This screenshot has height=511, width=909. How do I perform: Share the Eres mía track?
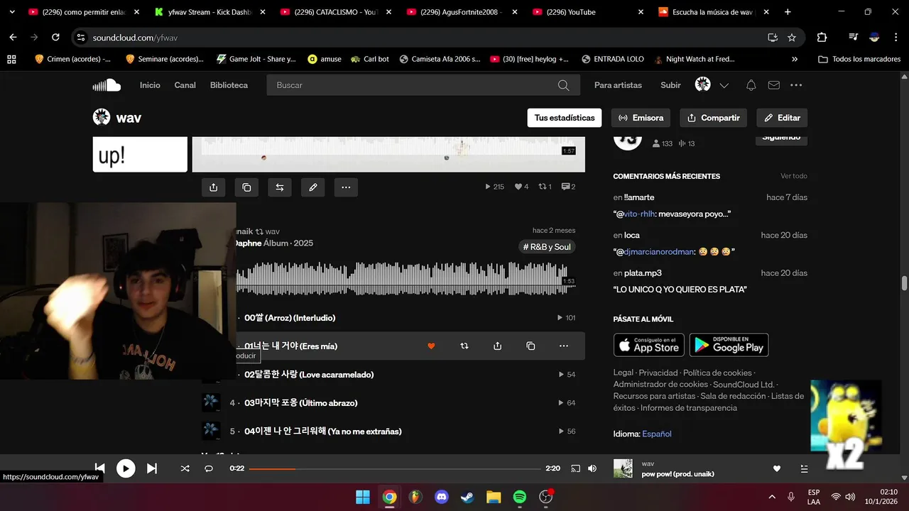click(x=497, y=346)
